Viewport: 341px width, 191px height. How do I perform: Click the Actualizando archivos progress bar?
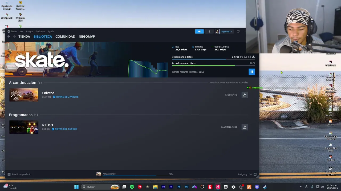click(x=213, y=66)
